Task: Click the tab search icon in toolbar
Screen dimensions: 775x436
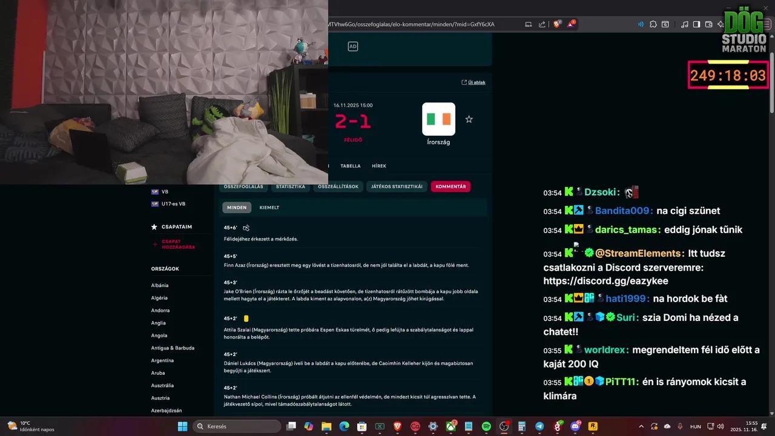Action: pyautogui.click(x=665, y=24)
